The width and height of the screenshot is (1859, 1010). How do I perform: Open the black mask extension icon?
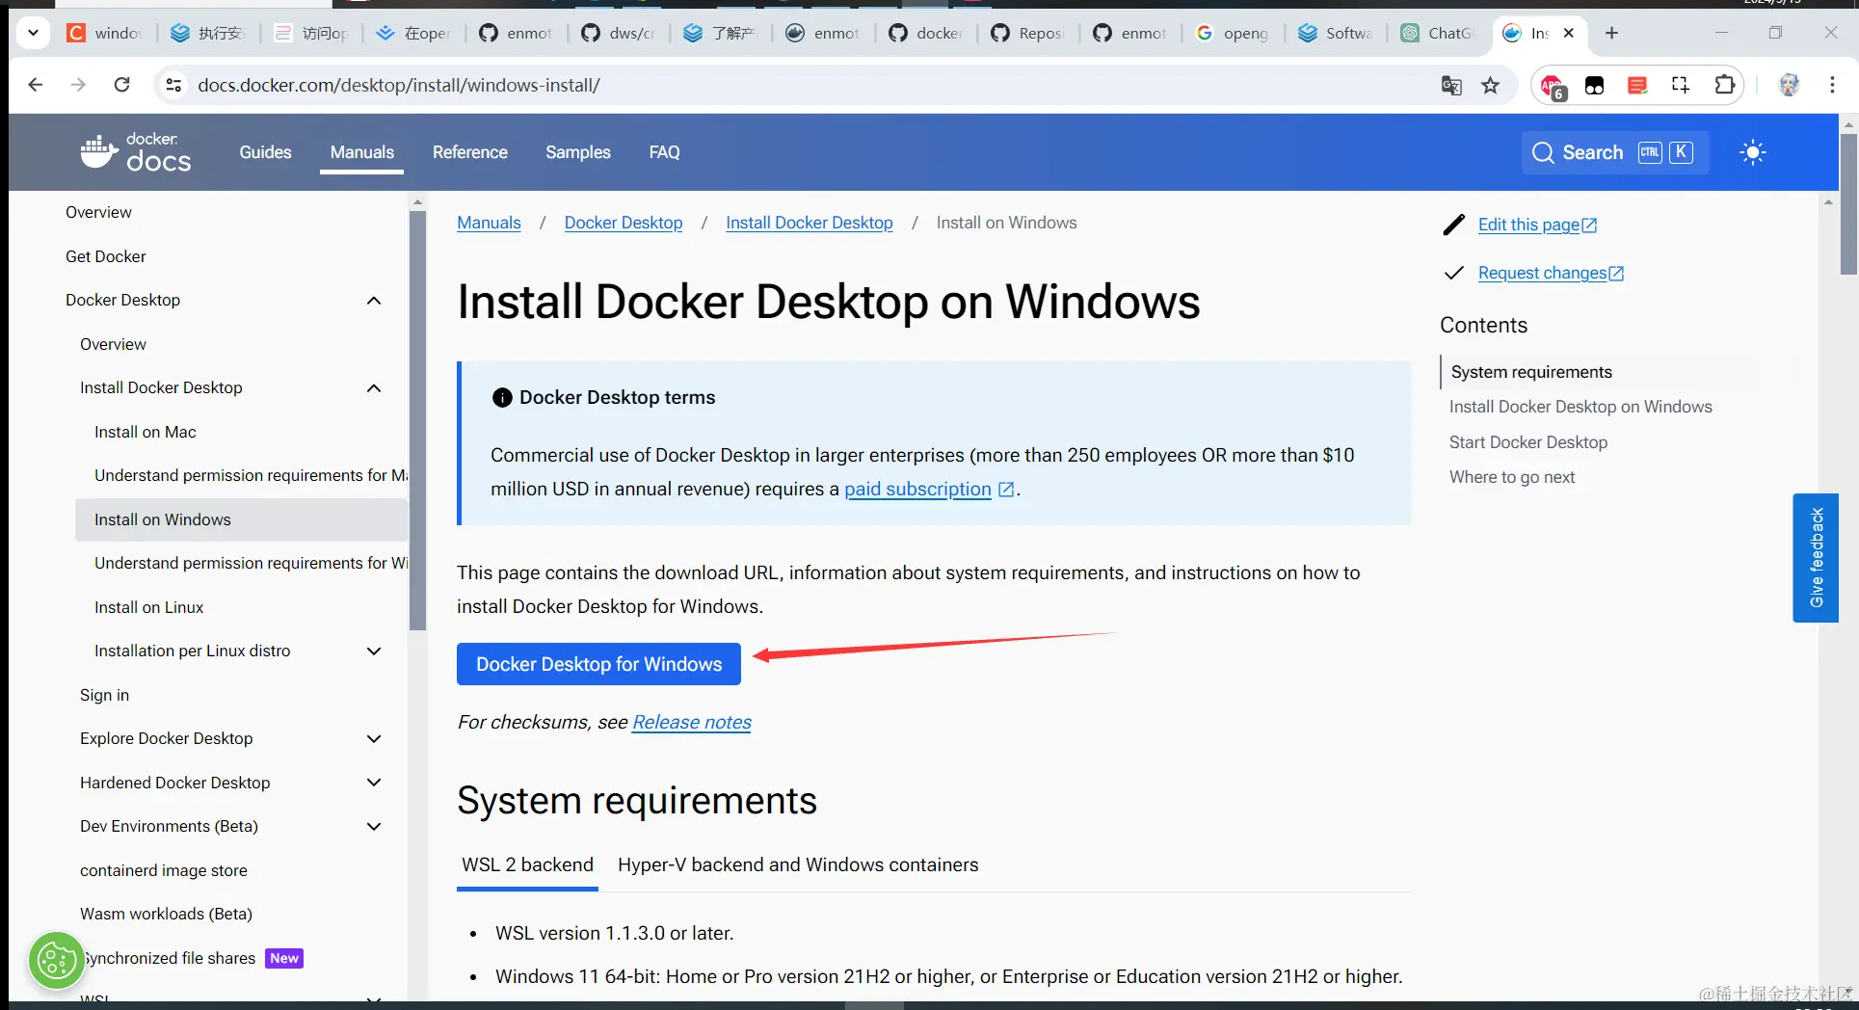(x=1595, y=85)
